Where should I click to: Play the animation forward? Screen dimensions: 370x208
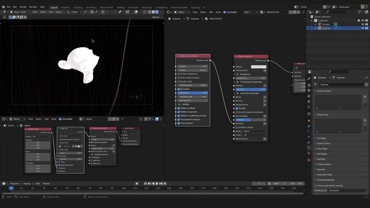(x=157, y=184)
